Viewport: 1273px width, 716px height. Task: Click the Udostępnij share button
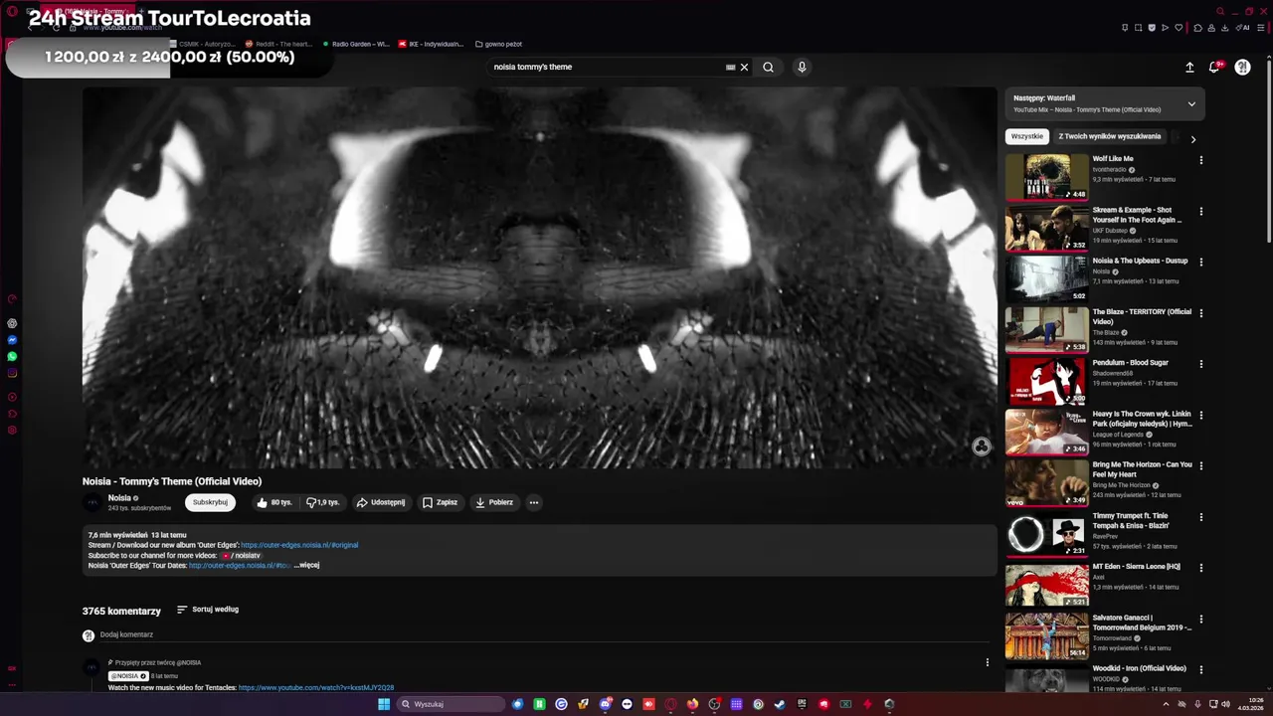pos(381,502)
